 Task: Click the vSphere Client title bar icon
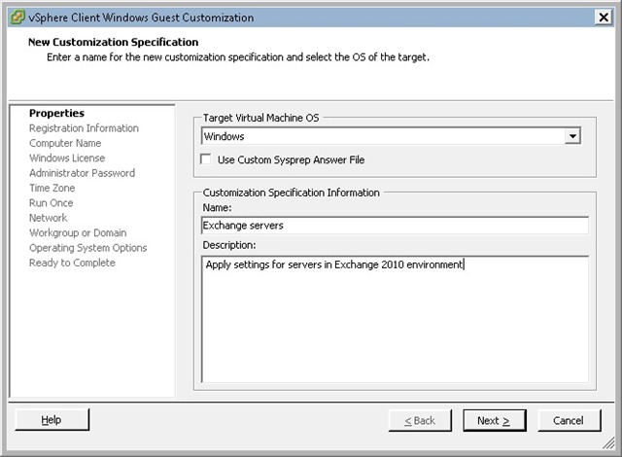pyautogui.click(x=15, y=18)
